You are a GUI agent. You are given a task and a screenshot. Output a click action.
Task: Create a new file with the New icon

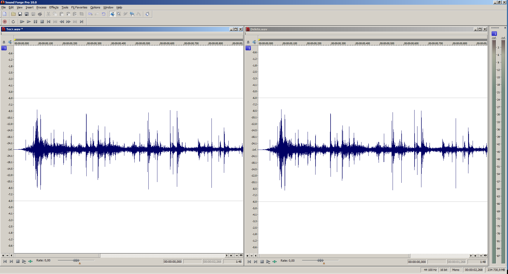tap(5, 14)
